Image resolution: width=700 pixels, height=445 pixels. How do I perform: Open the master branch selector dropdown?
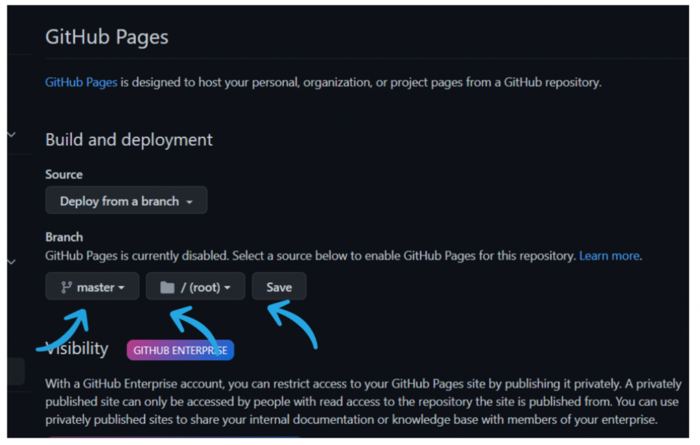coord(92,286)
